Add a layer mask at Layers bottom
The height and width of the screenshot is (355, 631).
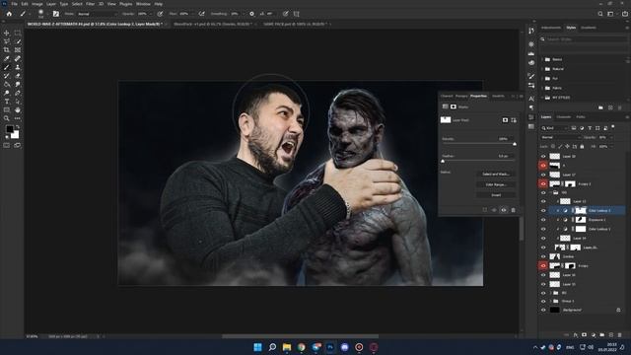585,334
